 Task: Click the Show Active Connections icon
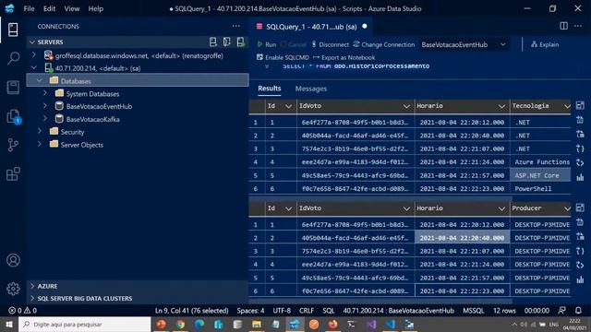(240, 41)
